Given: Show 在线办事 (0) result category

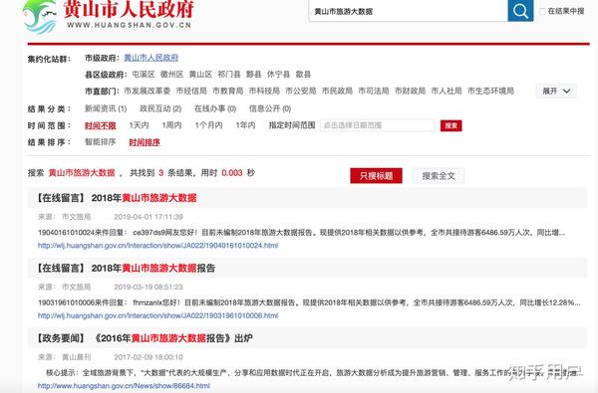Looking at the screenshot, I should [215, 108].
